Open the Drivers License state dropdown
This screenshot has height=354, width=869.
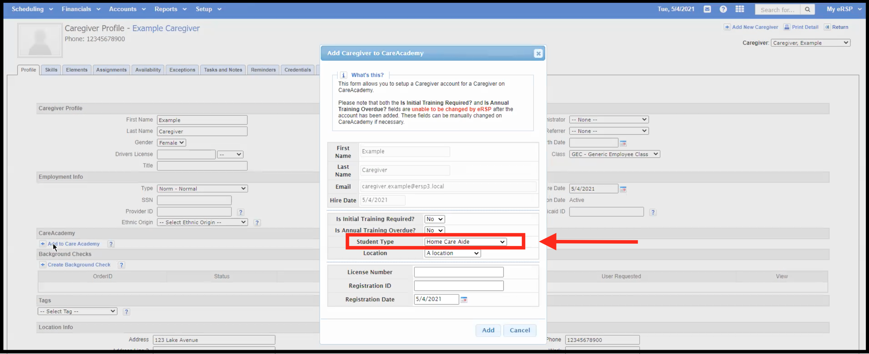pos(230,155)
